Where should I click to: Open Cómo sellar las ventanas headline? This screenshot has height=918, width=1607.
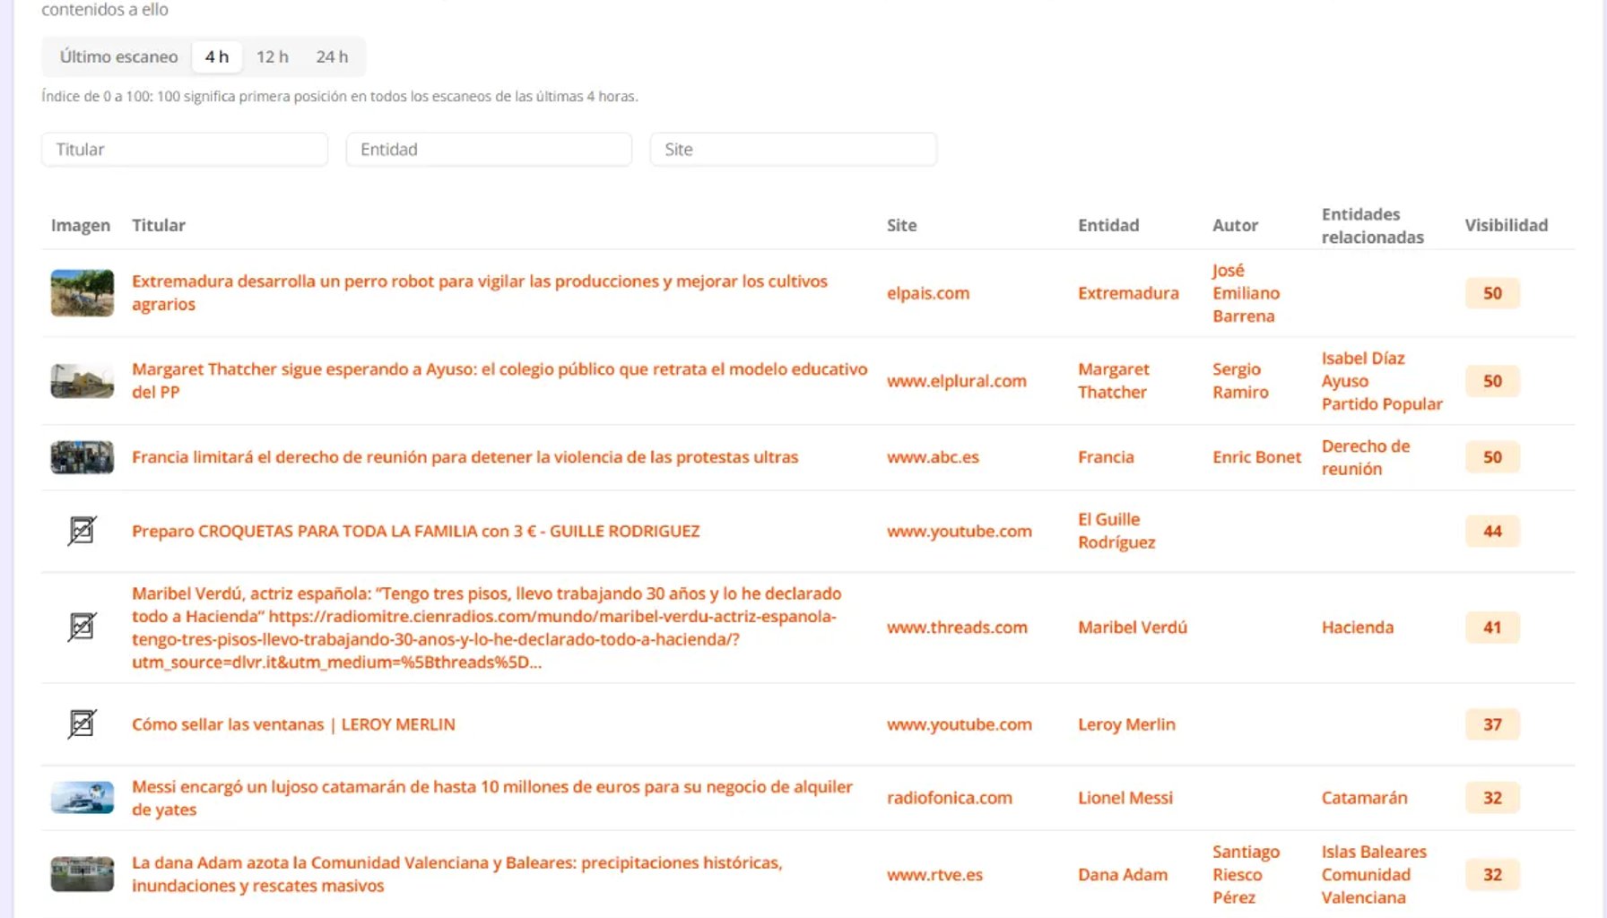click(x=293, y=724)
